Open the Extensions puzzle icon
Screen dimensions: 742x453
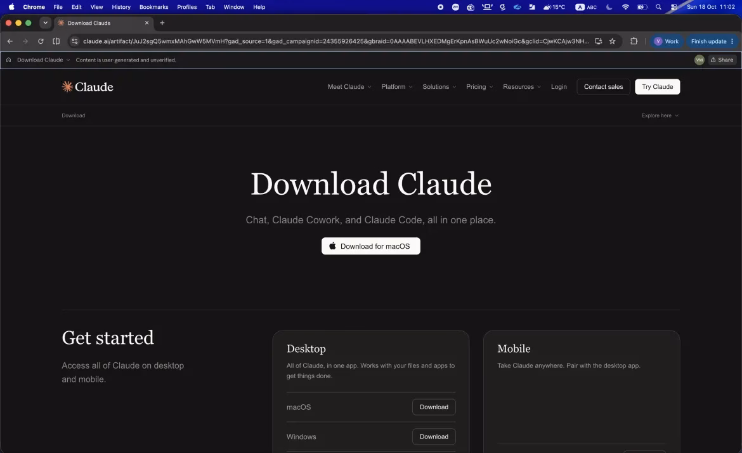point(634,41)
